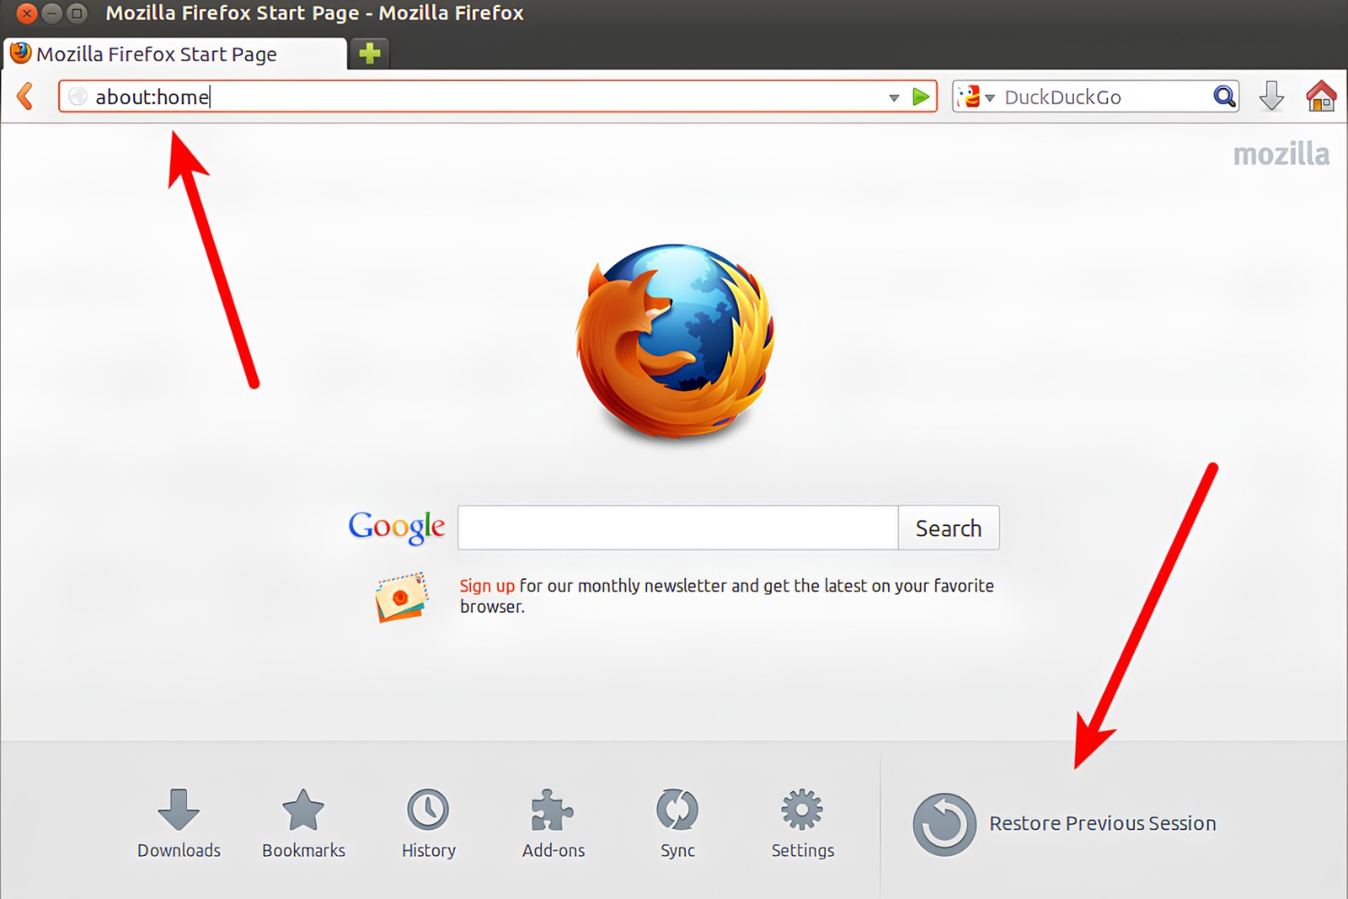
Task: Open Add-ons with the puzzle piece icon
Action: click(552, 823)
